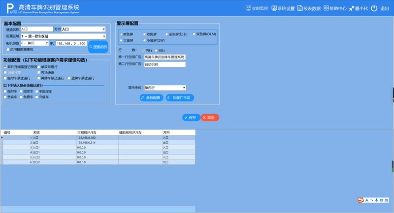Expand the 方向 direction dropdown
The image size is (394, 213).
(103, 30)
